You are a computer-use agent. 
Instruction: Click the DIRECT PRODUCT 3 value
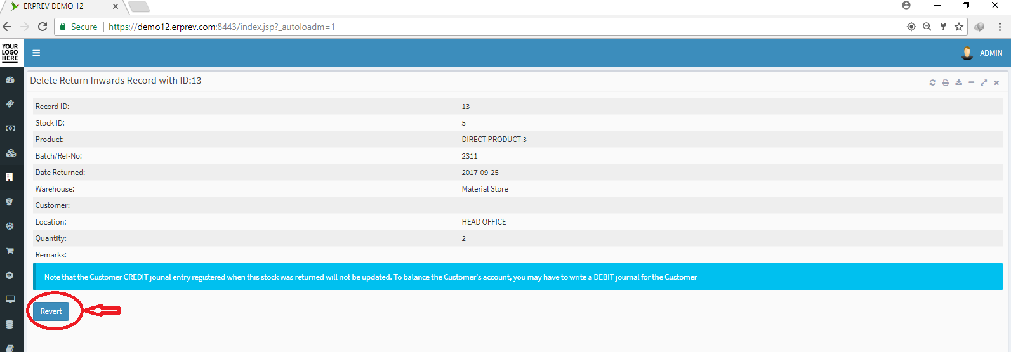click(x=494, y=140)
